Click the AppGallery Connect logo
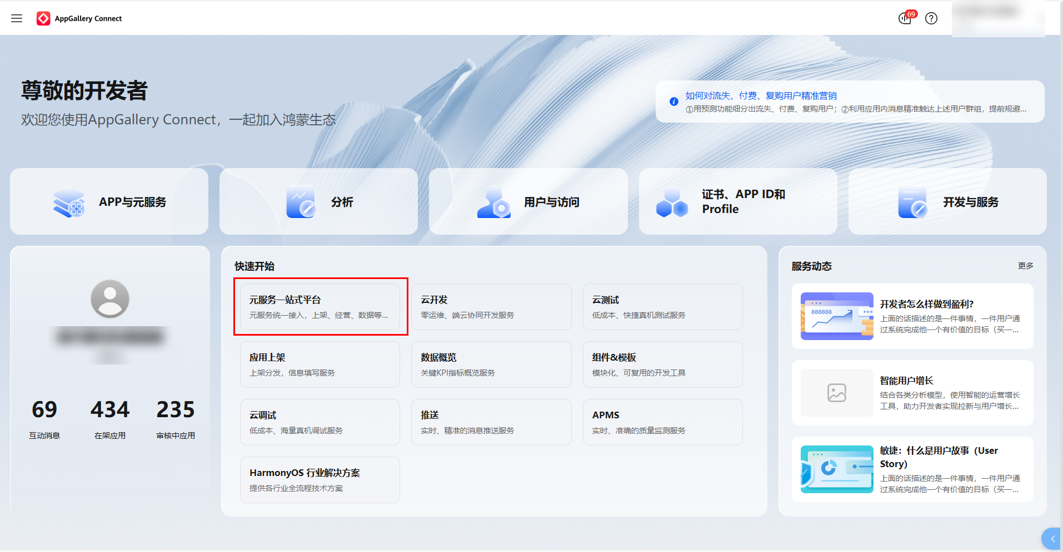 (x=43, y=18)
